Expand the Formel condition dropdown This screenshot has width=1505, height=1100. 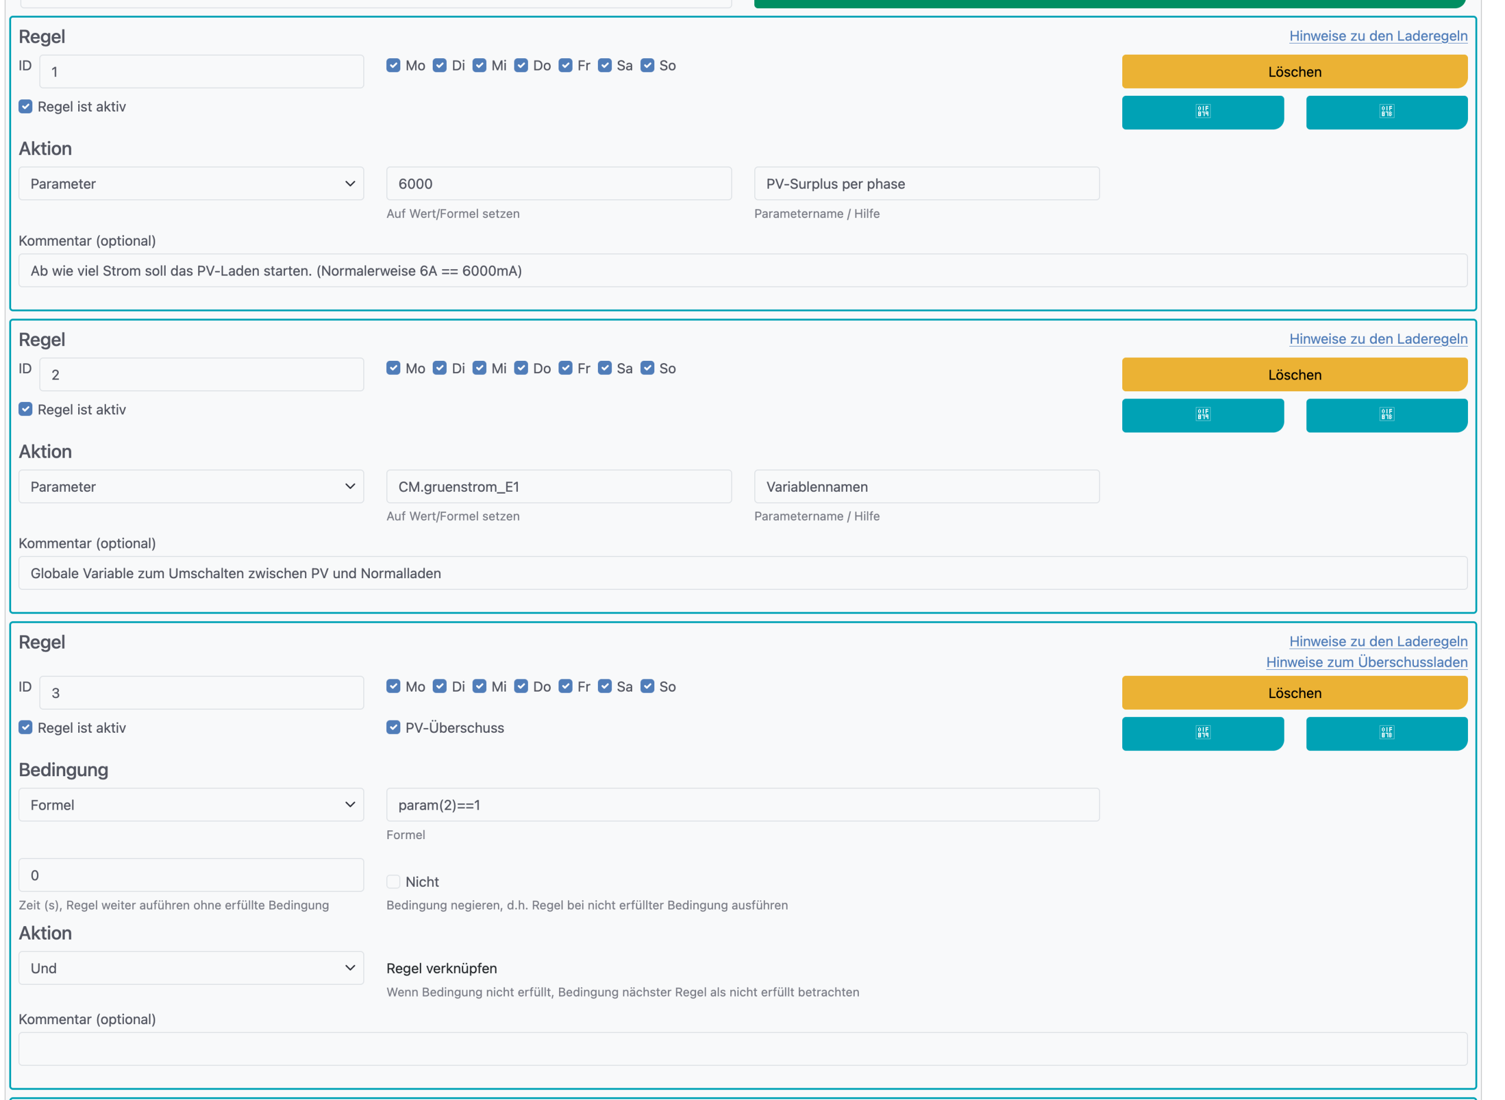pyautogui.click(x=191, y=804)
